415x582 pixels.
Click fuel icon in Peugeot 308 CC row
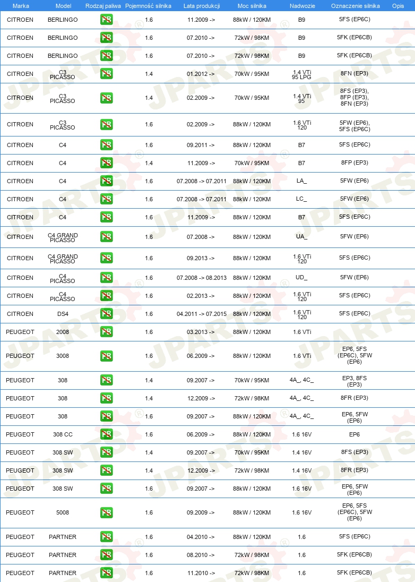tap(107, 434)
